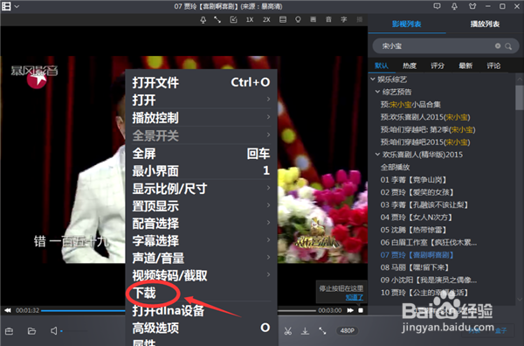This screenshot has width=524, height=346.
Task: Switch to 影视列表 tab
Action: 406,24
